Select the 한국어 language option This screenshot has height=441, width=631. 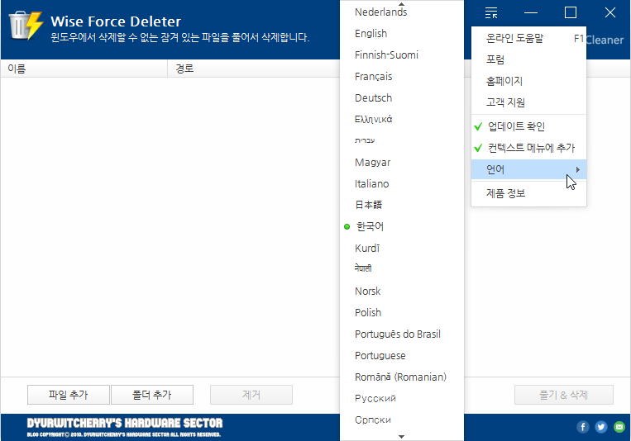click(402, 227)
